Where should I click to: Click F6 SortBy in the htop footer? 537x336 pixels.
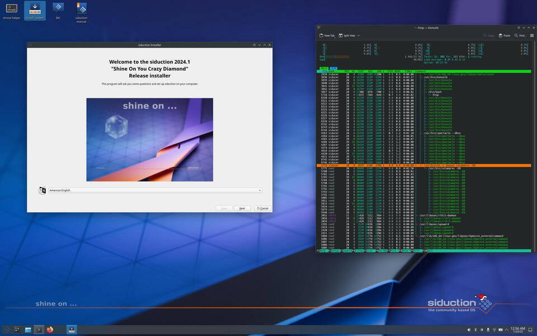[x=383, y=251]
